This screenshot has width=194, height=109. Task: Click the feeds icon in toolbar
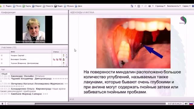139,6
